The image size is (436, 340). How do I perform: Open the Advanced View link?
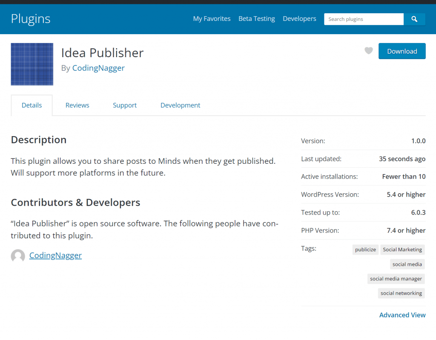point(402,315)
